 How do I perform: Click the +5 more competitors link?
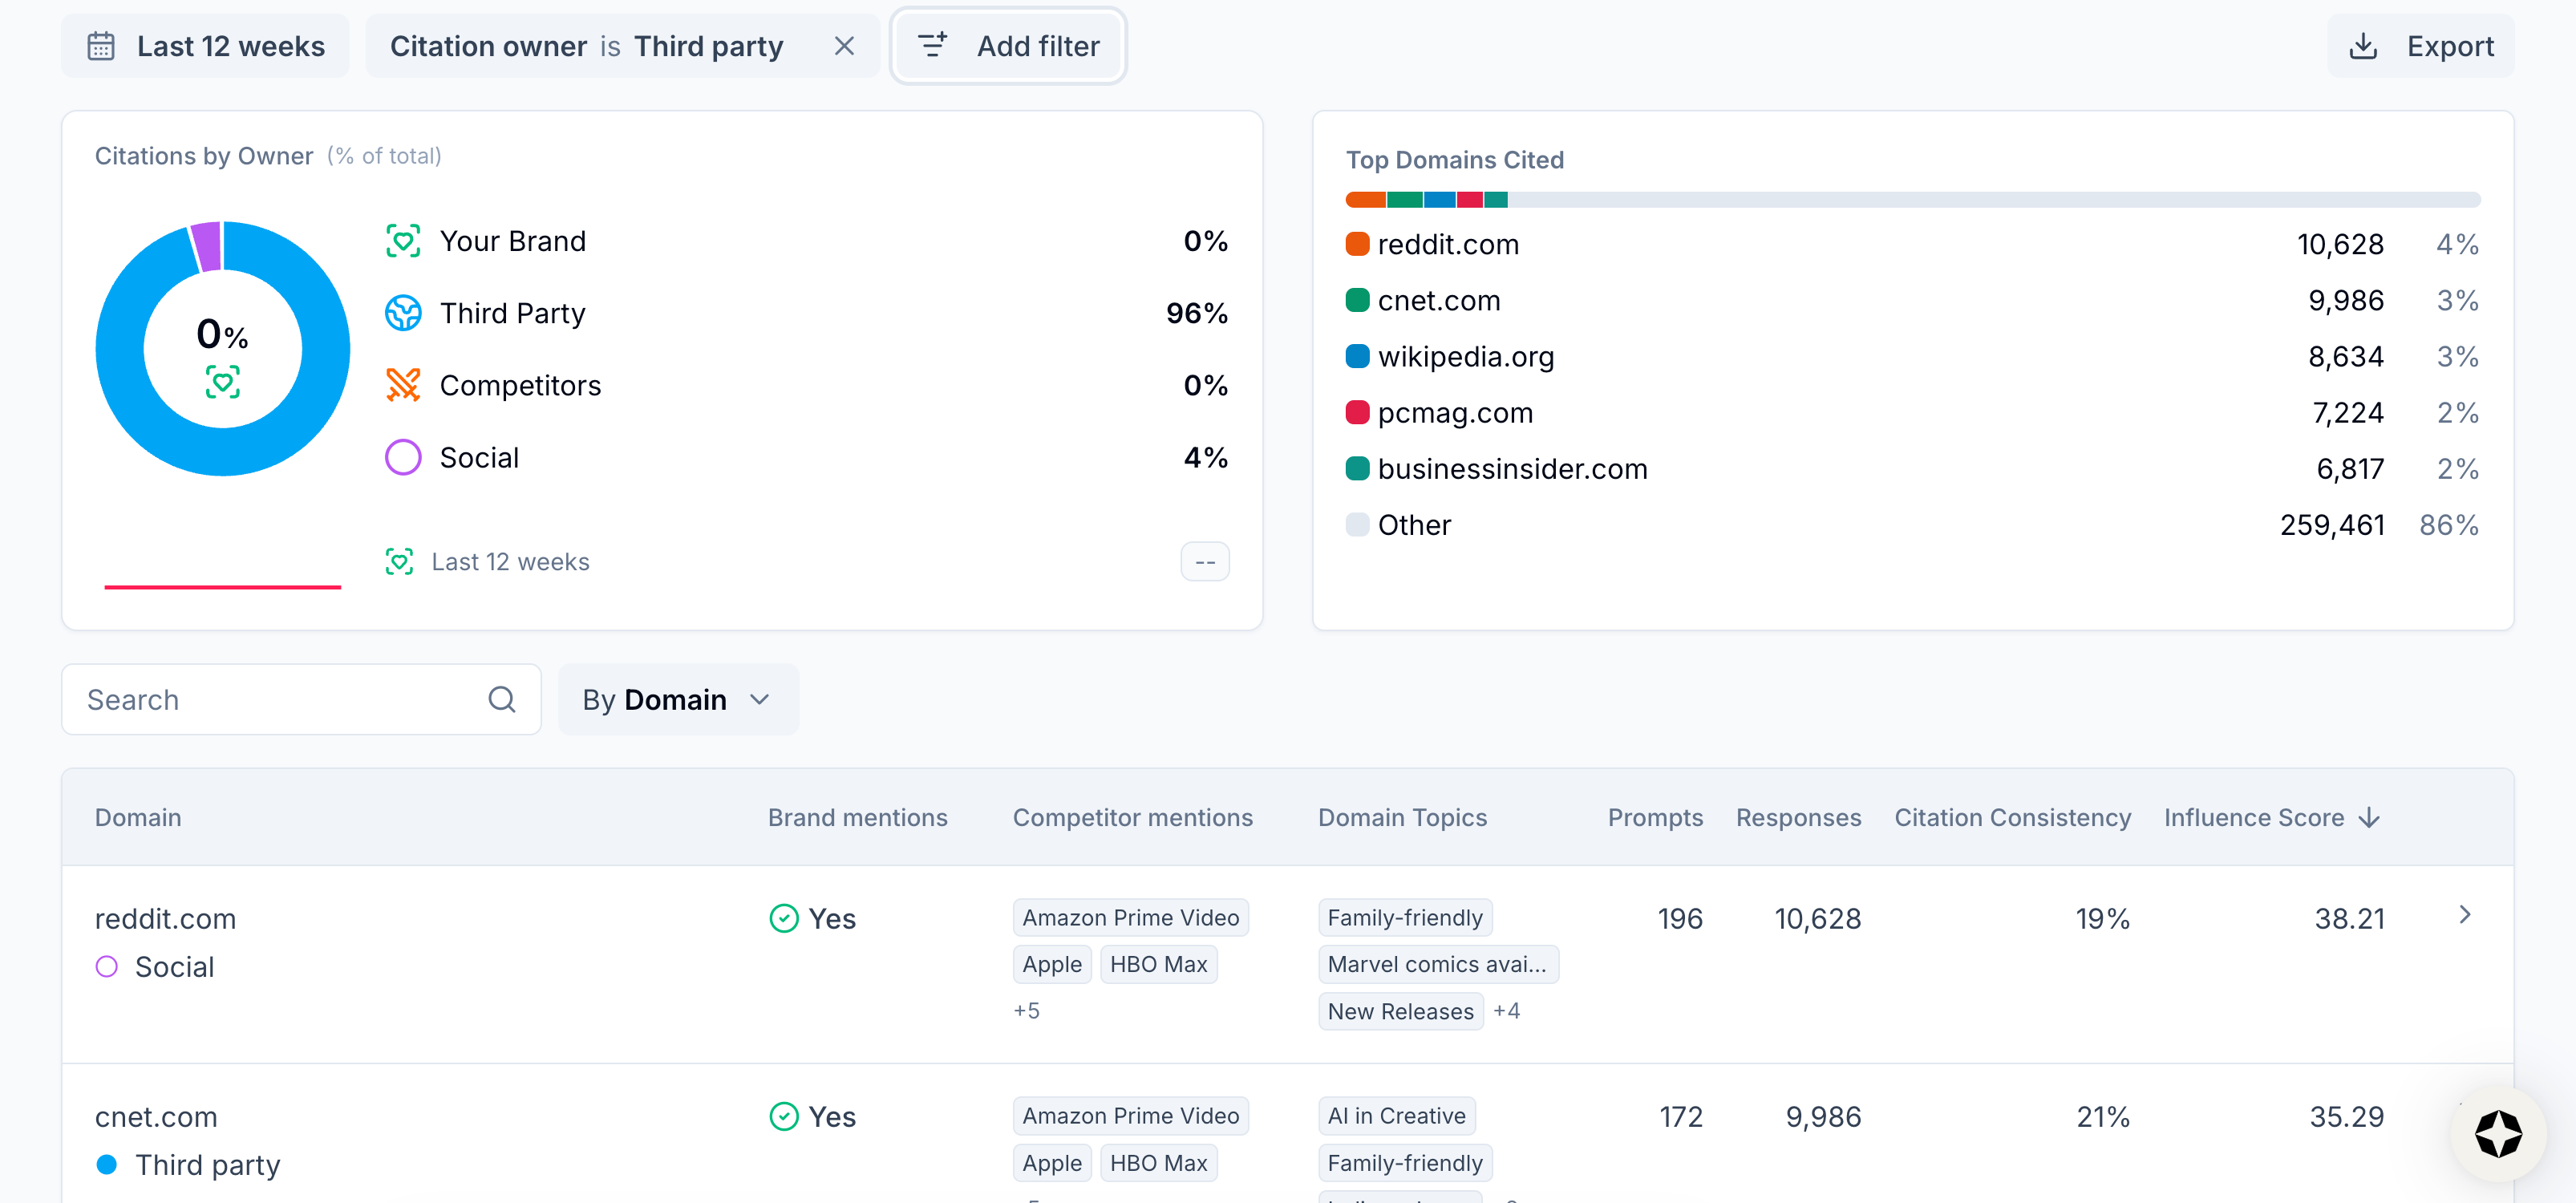(1026, 1011)
